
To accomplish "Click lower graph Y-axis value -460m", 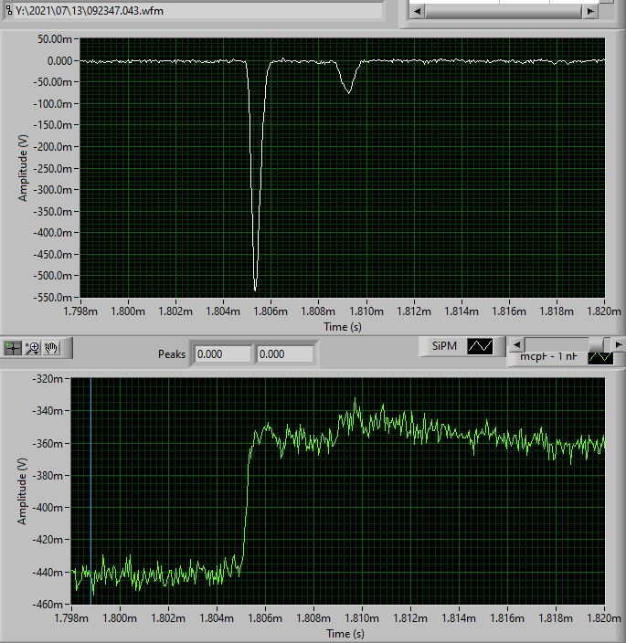I will [x=48, y=604].
